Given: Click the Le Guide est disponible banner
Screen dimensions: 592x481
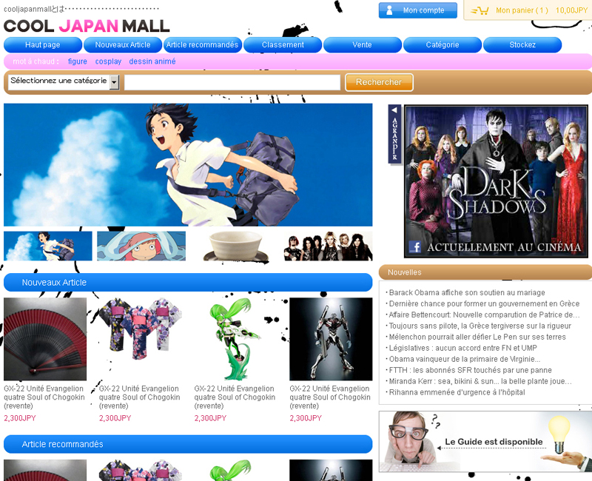Looking at the screenshot, I should coord(485,441).
